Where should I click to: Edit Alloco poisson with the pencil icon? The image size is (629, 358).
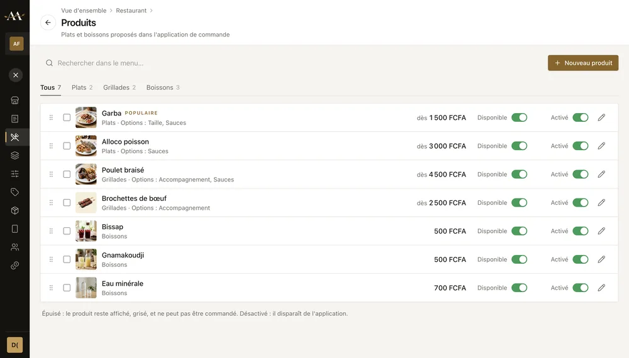[601, 146]
